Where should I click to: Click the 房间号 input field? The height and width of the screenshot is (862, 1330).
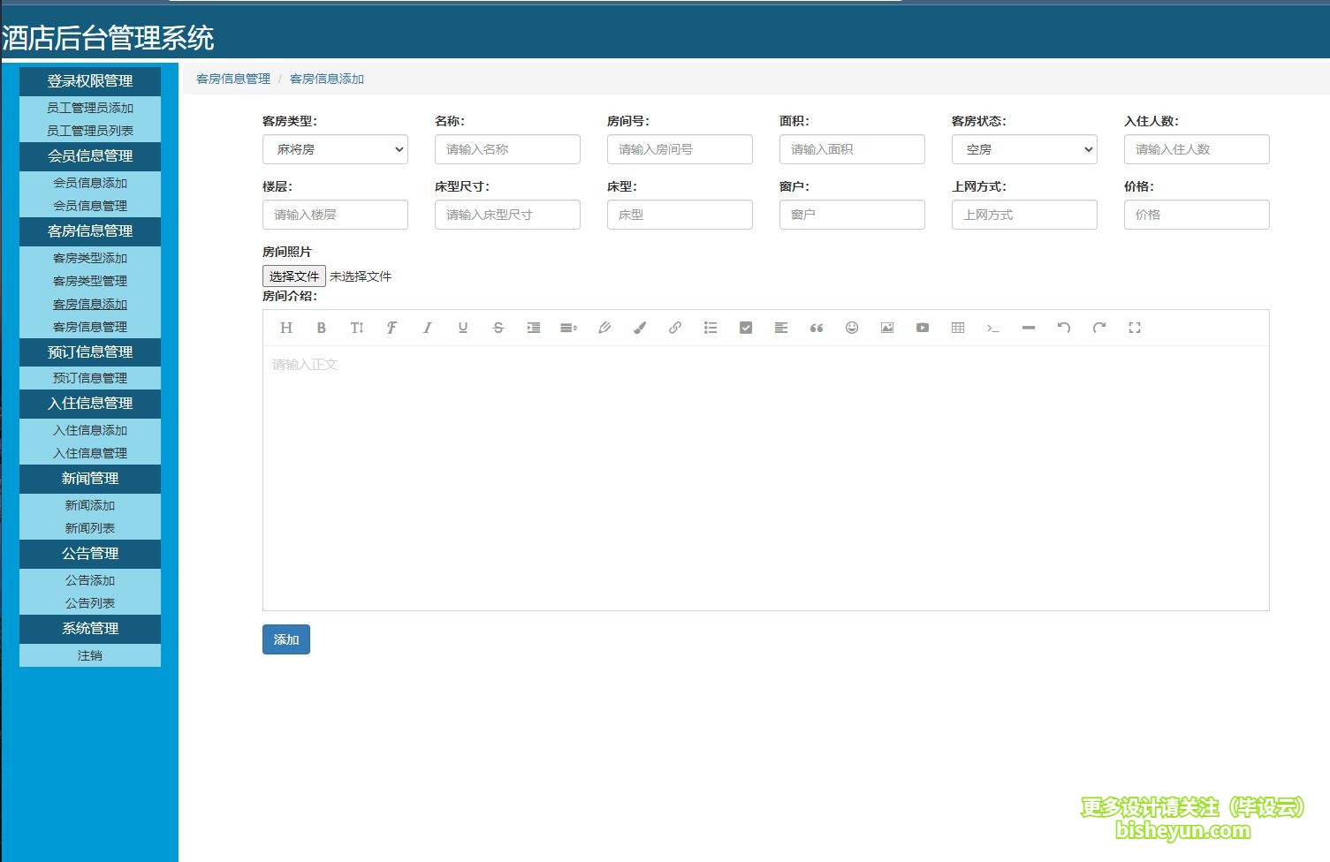pyautogui.click(x=680, y=149)
